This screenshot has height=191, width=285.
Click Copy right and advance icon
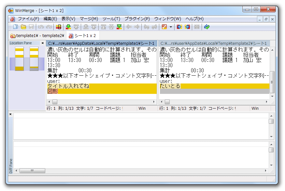pyautogui.click(x=147, y=27)
